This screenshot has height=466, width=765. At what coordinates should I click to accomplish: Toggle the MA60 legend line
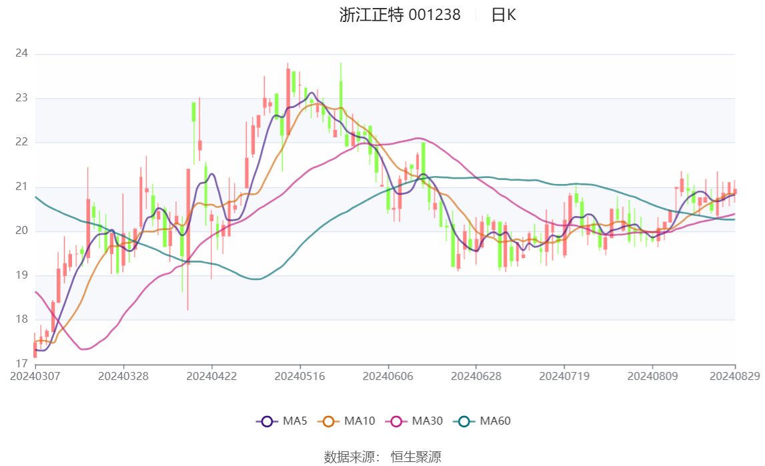pyautogui.click(x=482, y=421)
